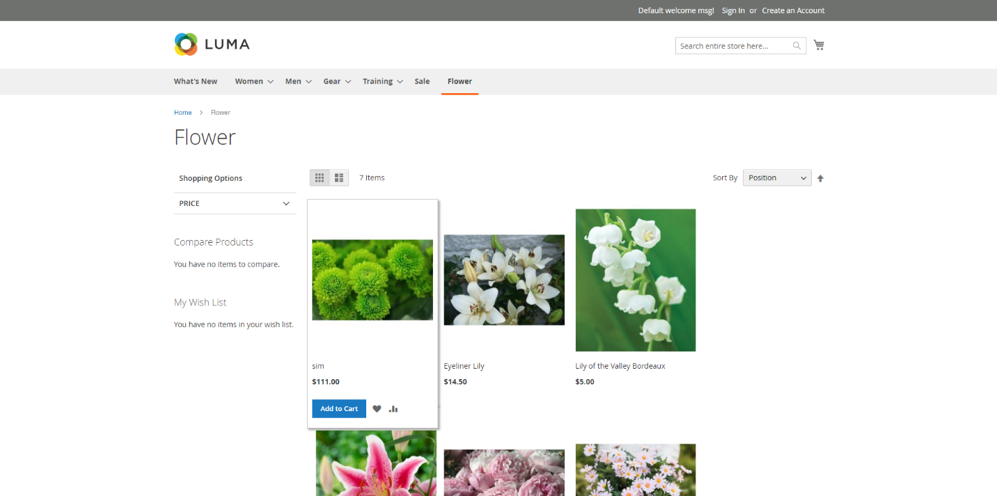
Task: Expand the PRICE filter
Action: point(235,204)
